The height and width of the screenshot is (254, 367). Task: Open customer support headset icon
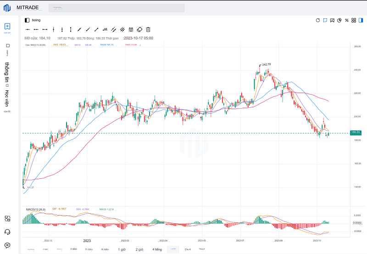pyautogui.click(x=7, y=232)
